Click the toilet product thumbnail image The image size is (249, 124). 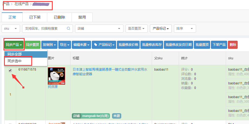[56, 76]
